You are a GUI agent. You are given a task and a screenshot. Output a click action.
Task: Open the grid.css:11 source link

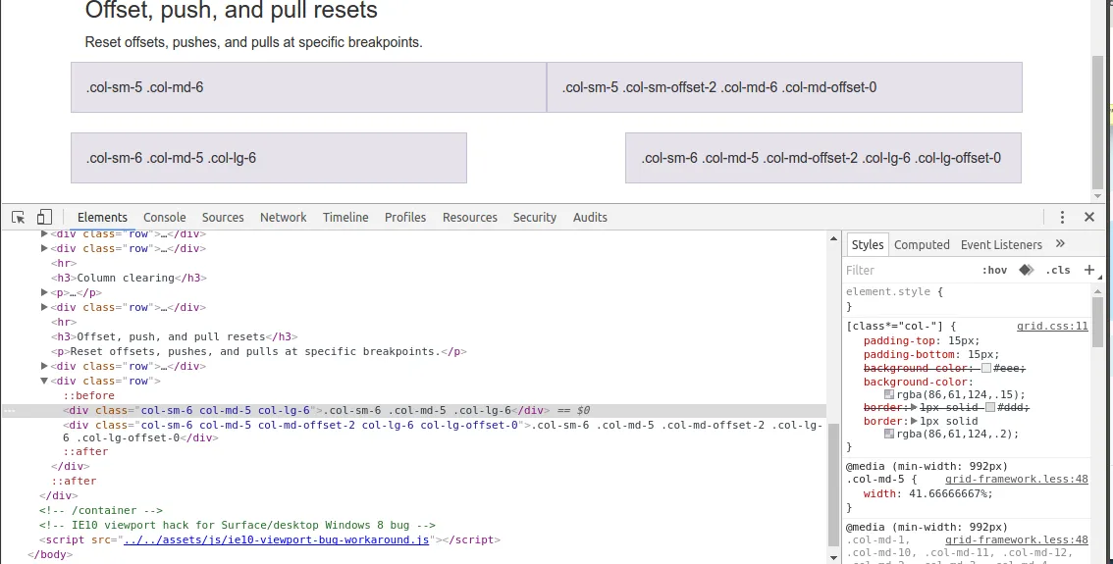(x=1052, y=327)
